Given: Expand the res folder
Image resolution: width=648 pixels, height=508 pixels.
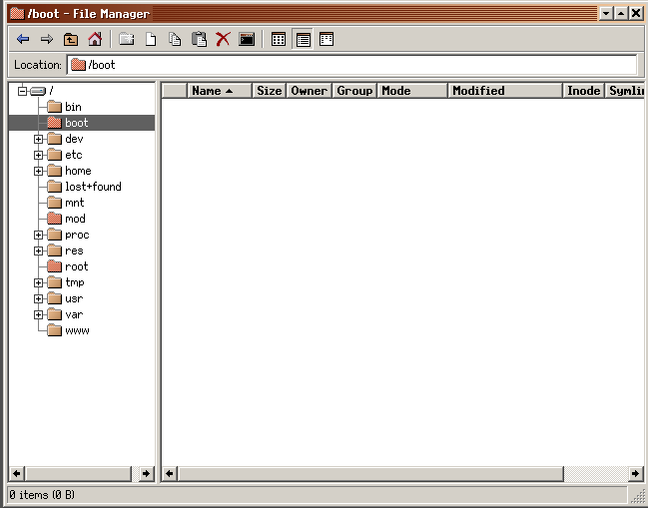Looking at the screenshot, I should pyautogui.click(x=38, y=252).
